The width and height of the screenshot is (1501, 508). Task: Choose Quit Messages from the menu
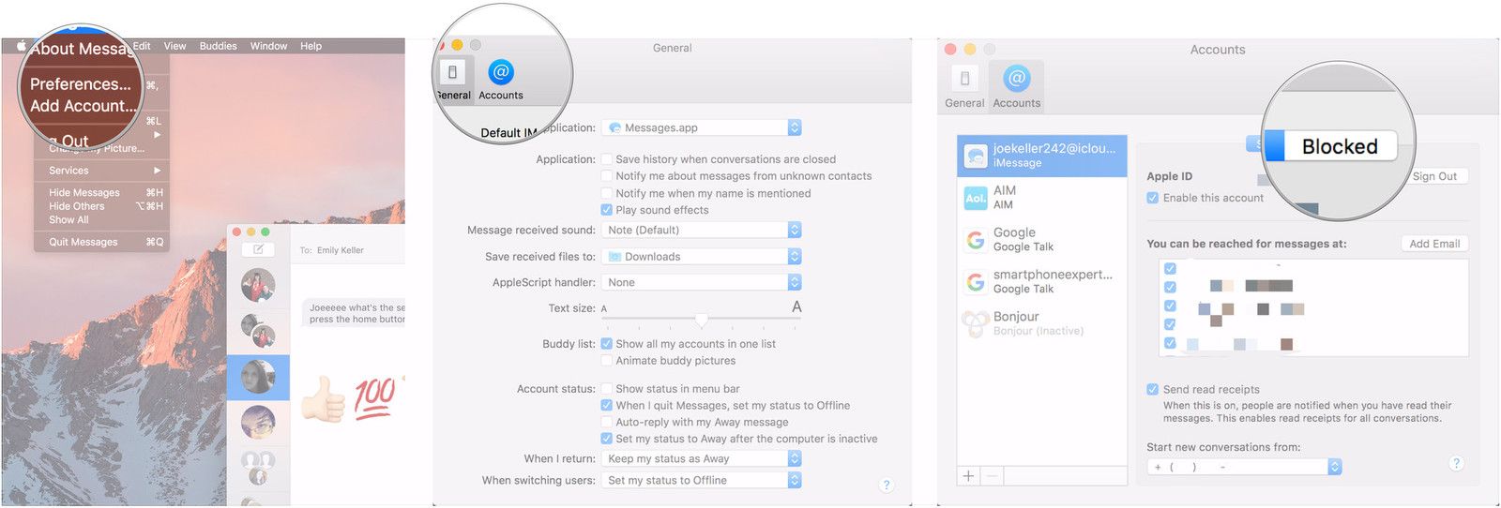83,242
